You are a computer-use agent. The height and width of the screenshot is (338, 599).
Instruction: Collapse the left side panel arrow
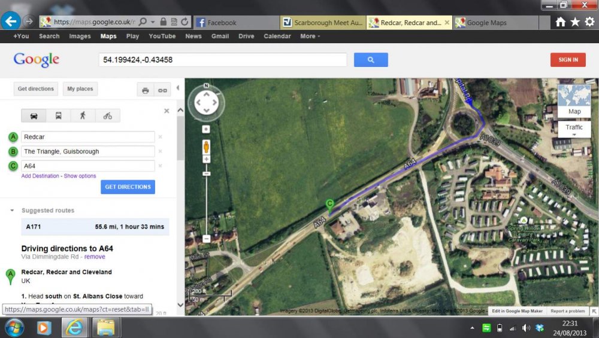[177, 89]
